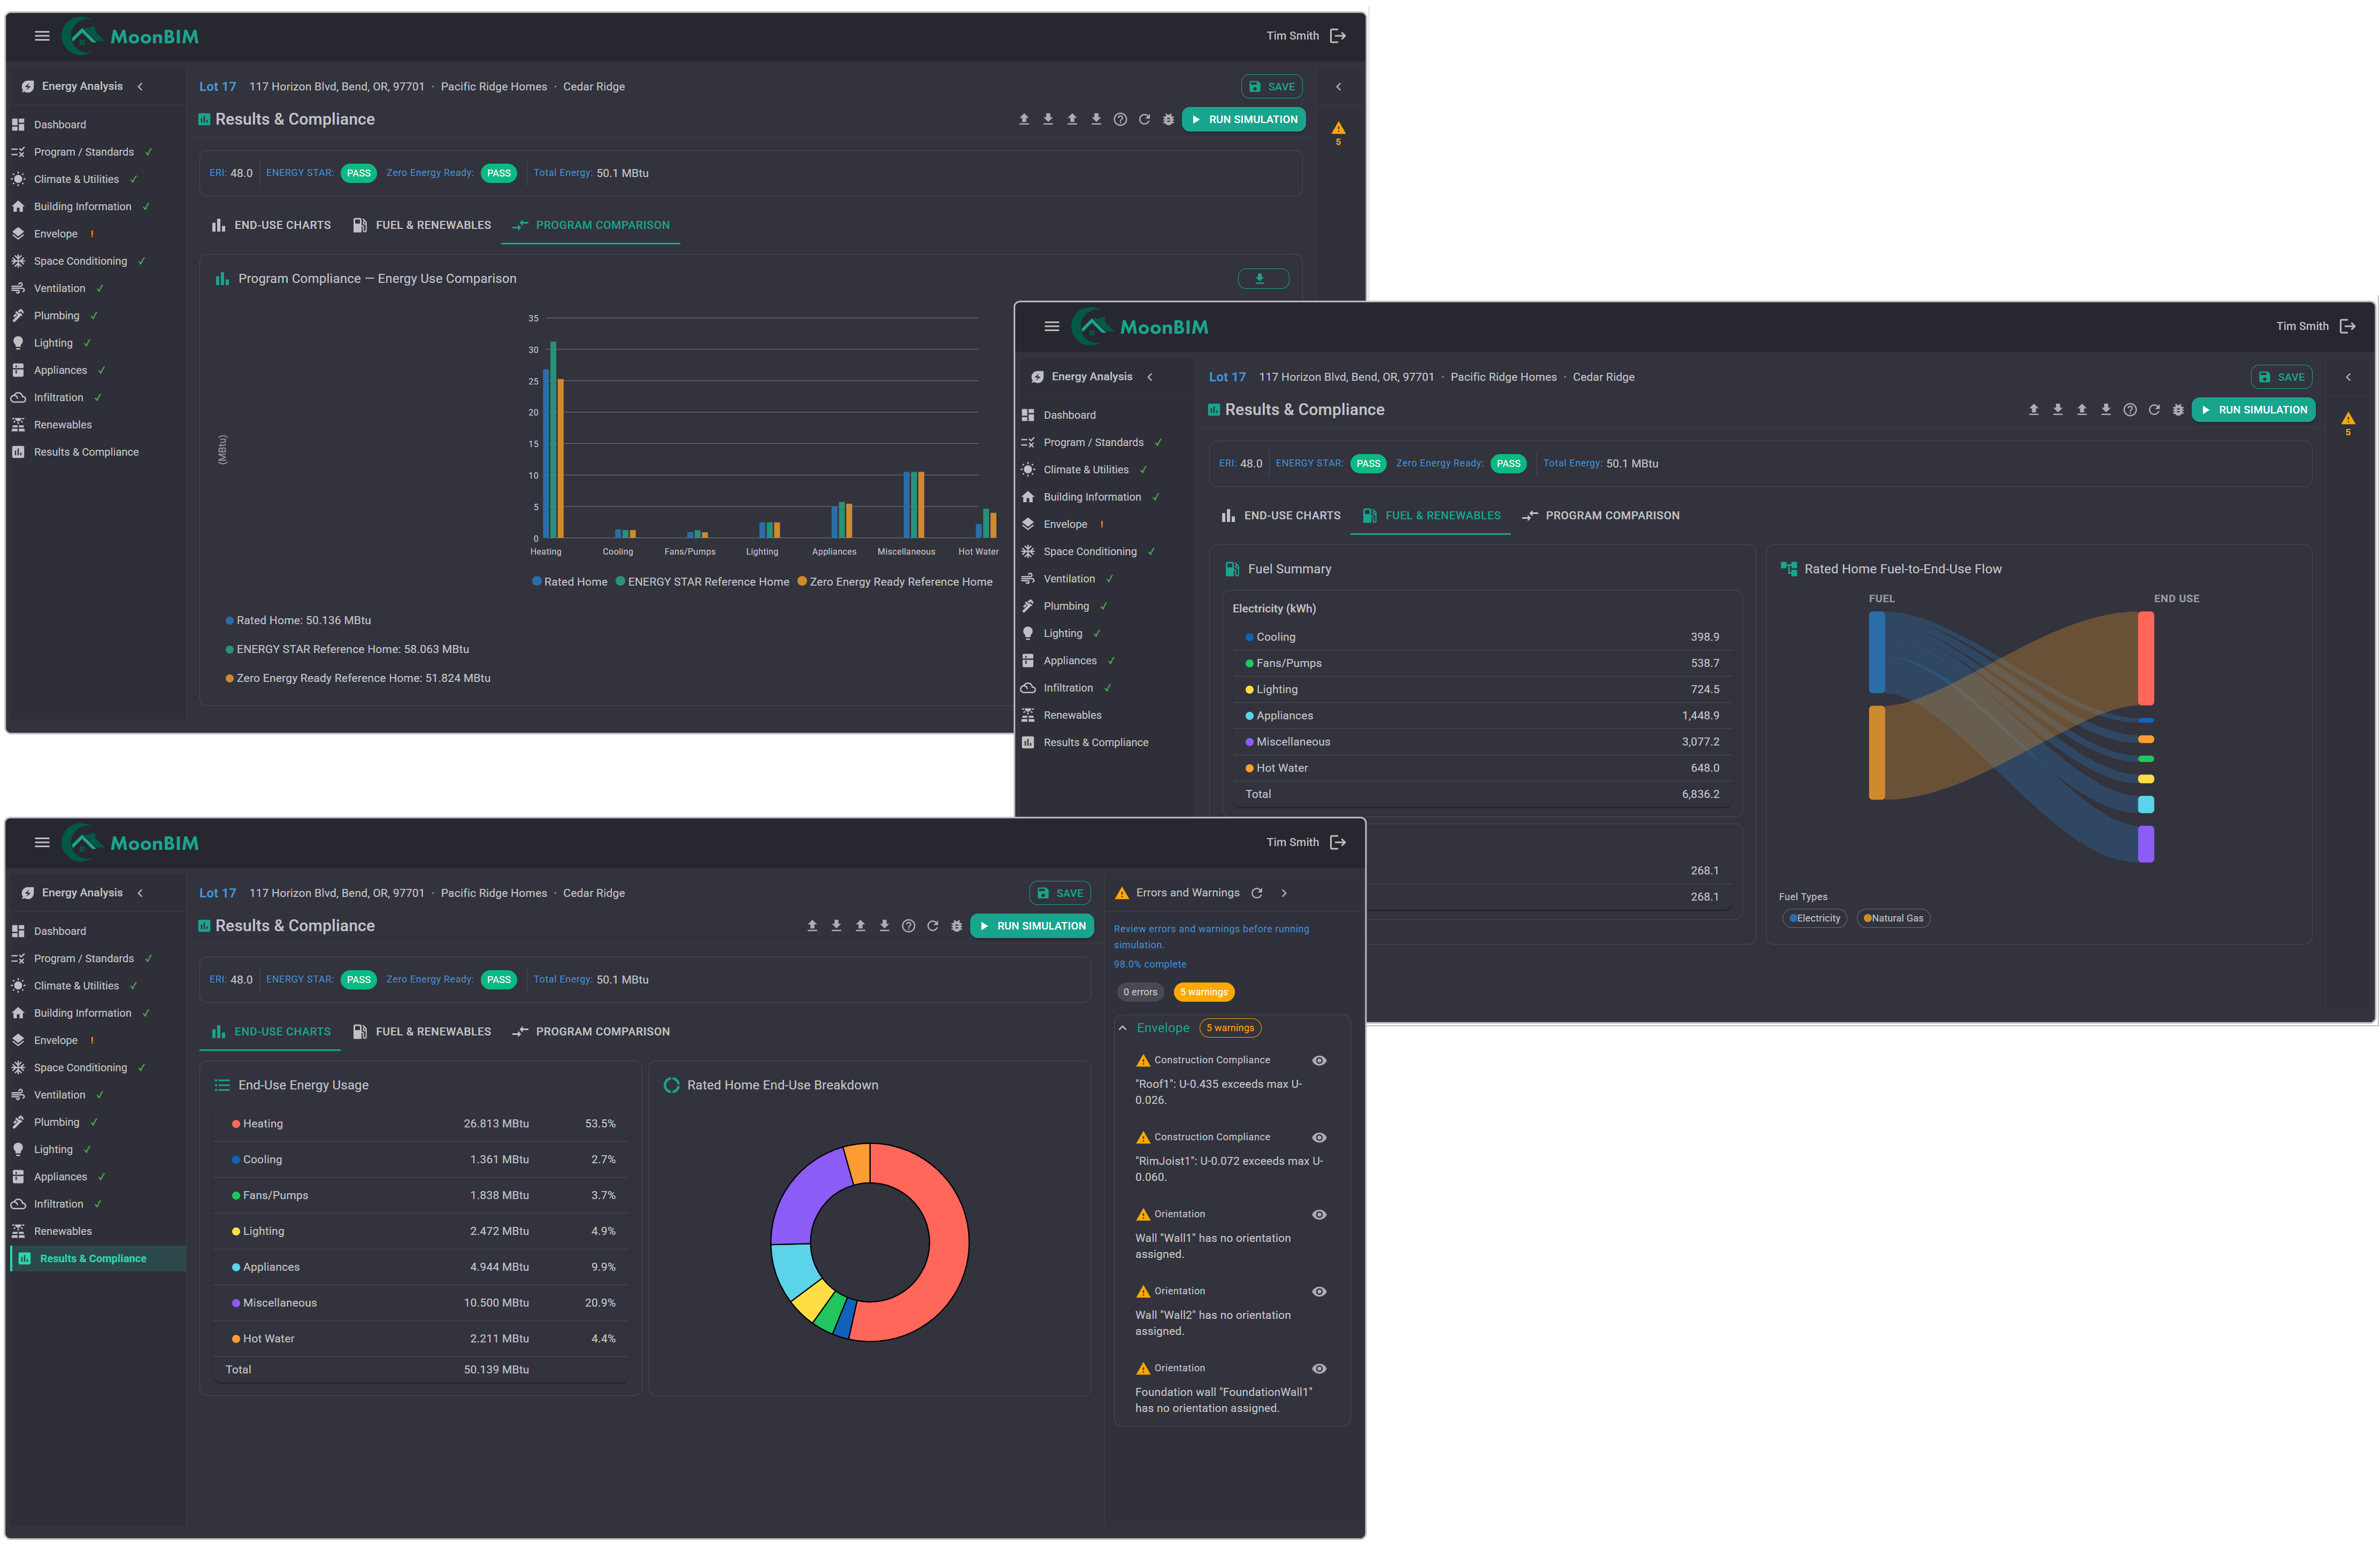Click the orange '5 warnings' summary chip

coord(1204,992)
